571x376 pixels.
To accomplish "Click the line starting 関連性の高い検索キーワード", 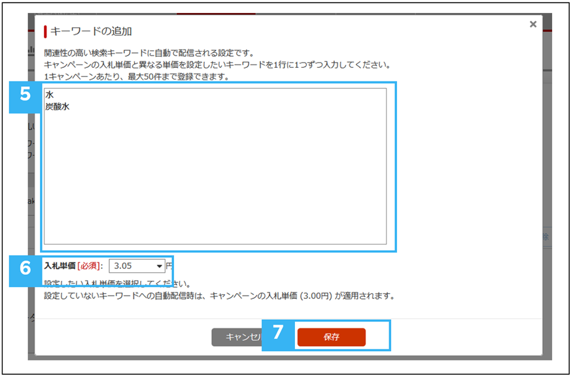I will [148, 54].
